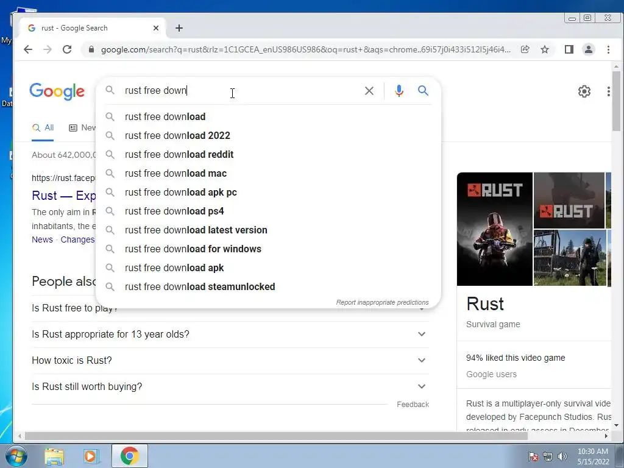Expand How toxic is Rust question
The image size is (624, 468).
230,361
